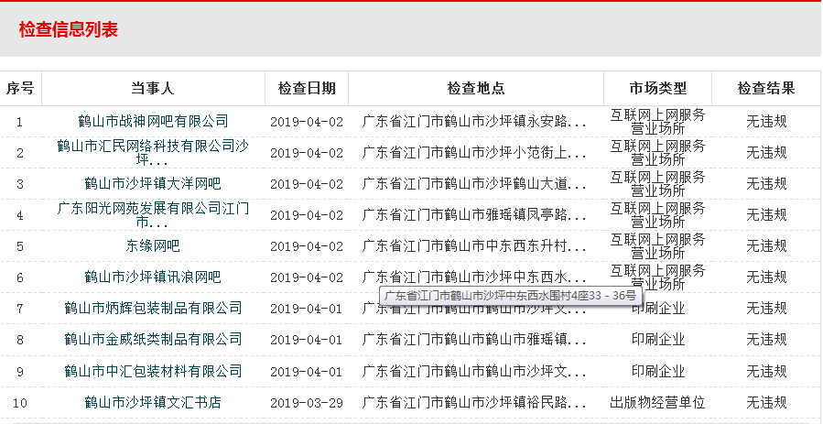Open the 东缘网吧 link
823x424 pixels.
(153, 245)
